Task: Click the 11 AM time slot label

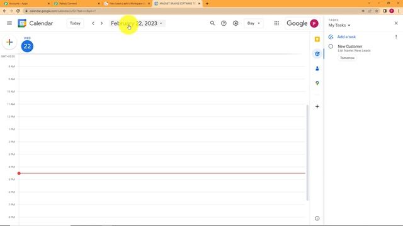Action: pyautogui.click(x=11, y=104)
